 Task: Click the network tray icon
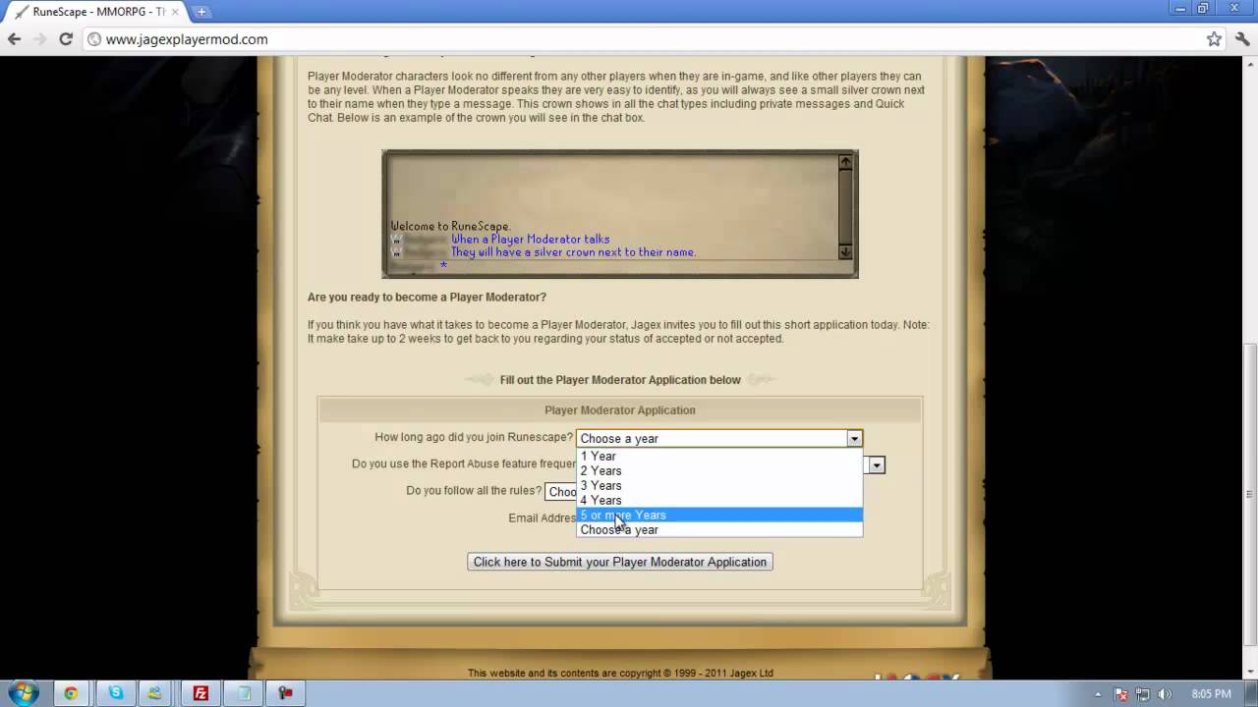[1145, 693]
